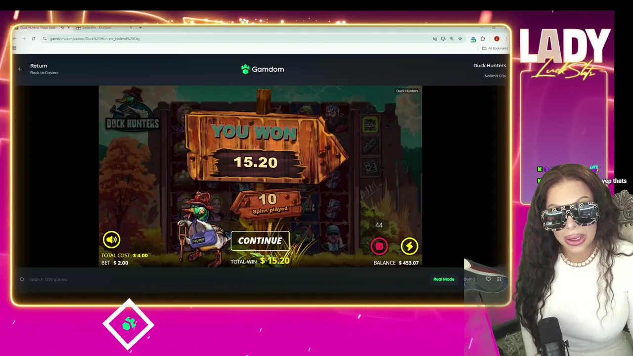Open the browser extensions puzzle icon
The image size is (633, 356).
tap(483, 39)
